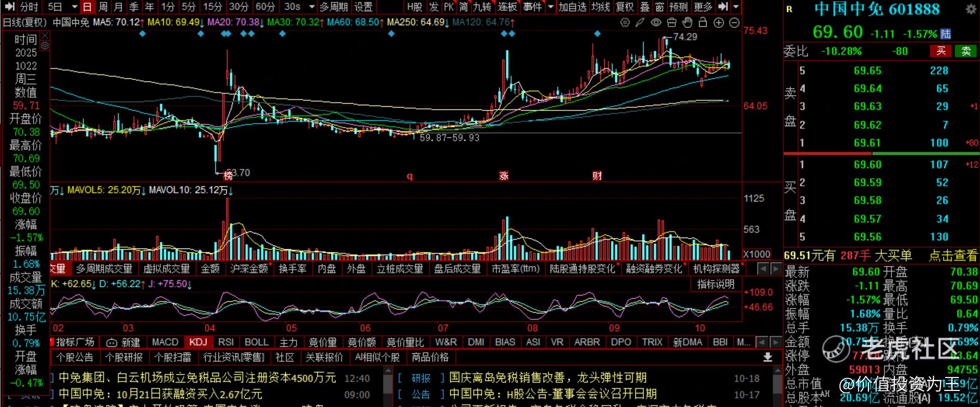
Task: Show more indicators via M... tab
Action: coord(744,342)
